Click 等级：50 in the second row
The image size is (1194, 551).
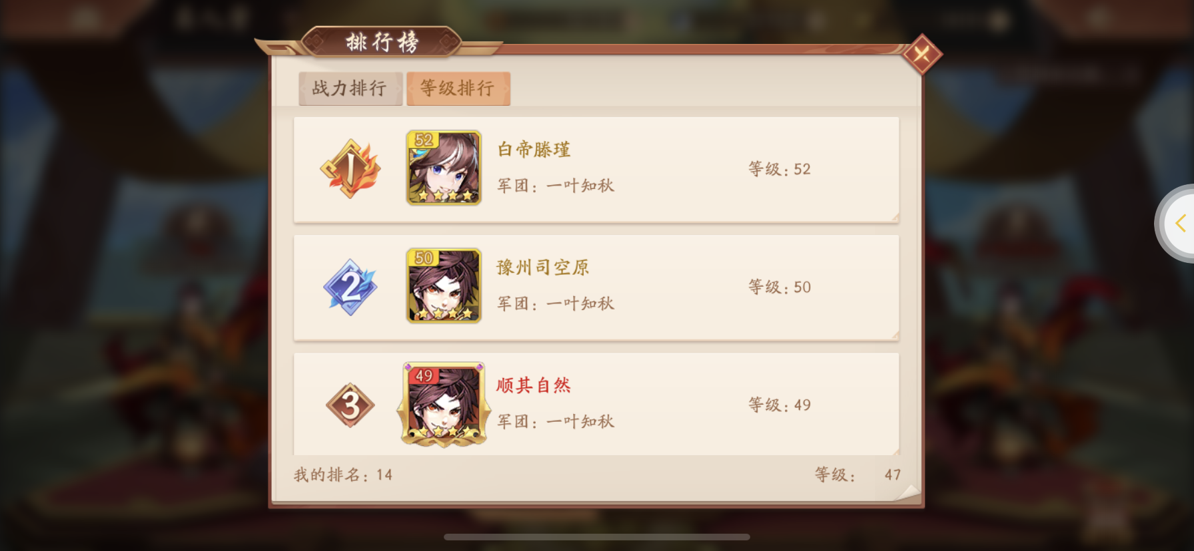click(x=780, y=287)
